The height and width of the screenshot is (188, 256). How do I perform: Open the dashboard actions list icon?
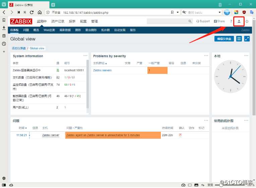coord(239,39)
